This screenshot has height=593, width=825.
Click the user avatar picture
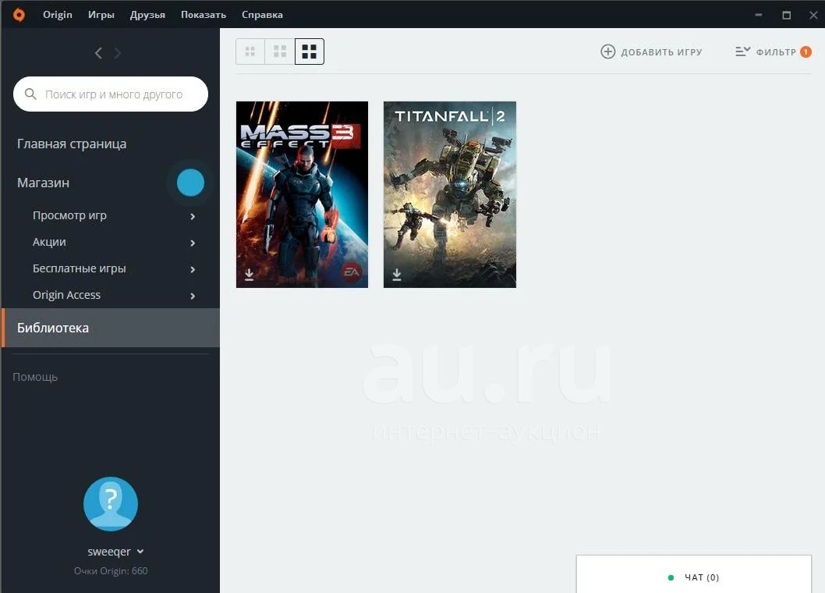[111, 504]
